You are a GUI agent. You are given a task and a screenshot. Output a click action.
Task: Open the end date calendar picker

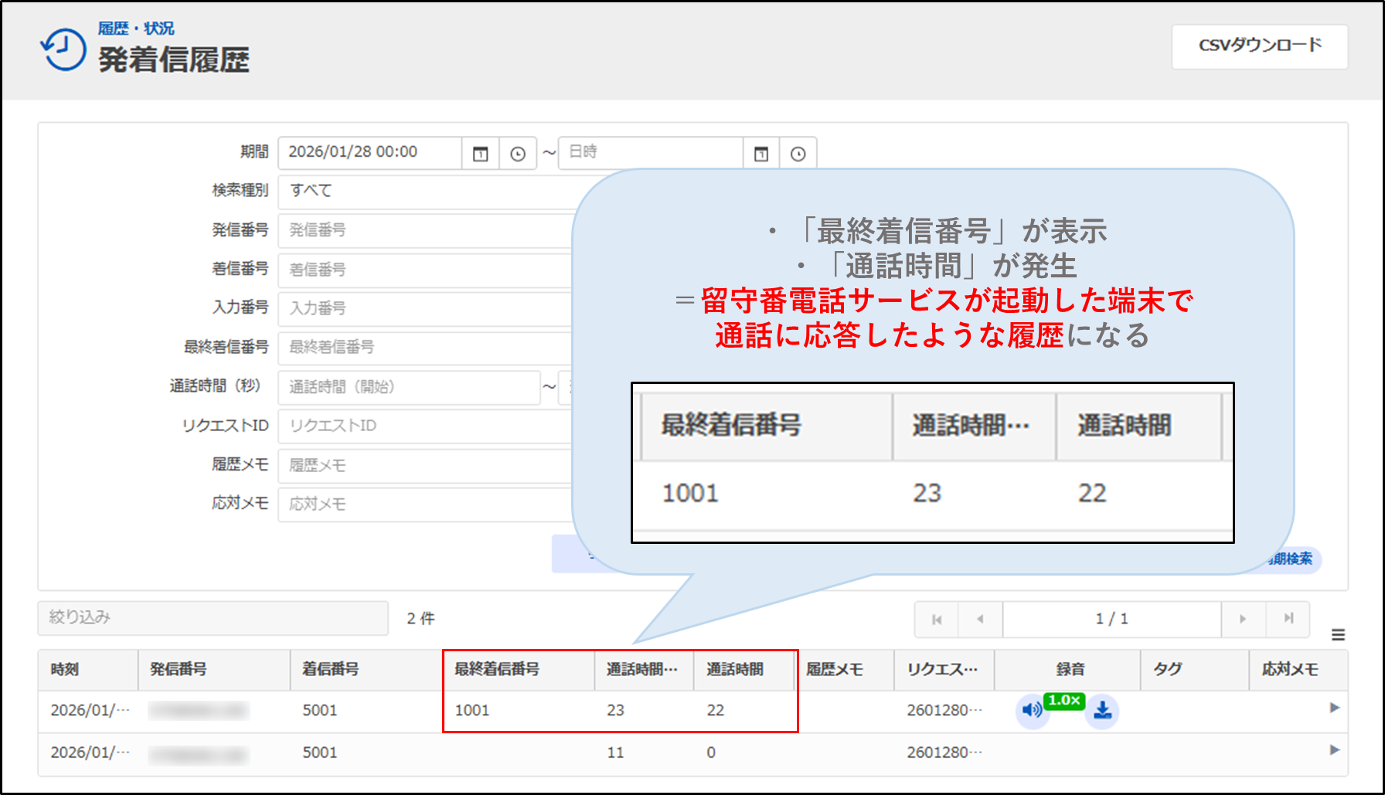coord(761,154)
